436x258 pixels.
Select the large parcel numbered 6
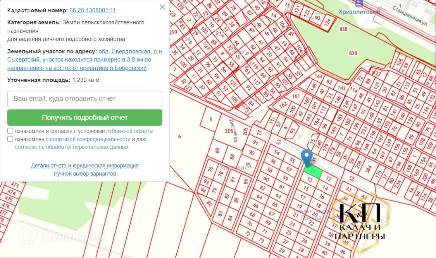click(179, 136)
